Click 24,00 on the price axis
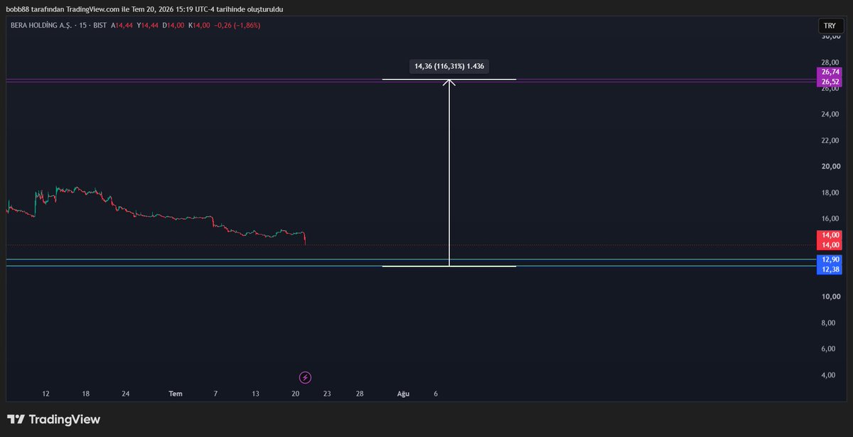The image size is (853, 437). [830, 114]
